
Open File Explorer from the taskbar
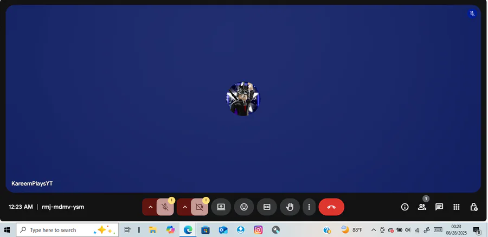pyautogui.click(x=152, y=230)
